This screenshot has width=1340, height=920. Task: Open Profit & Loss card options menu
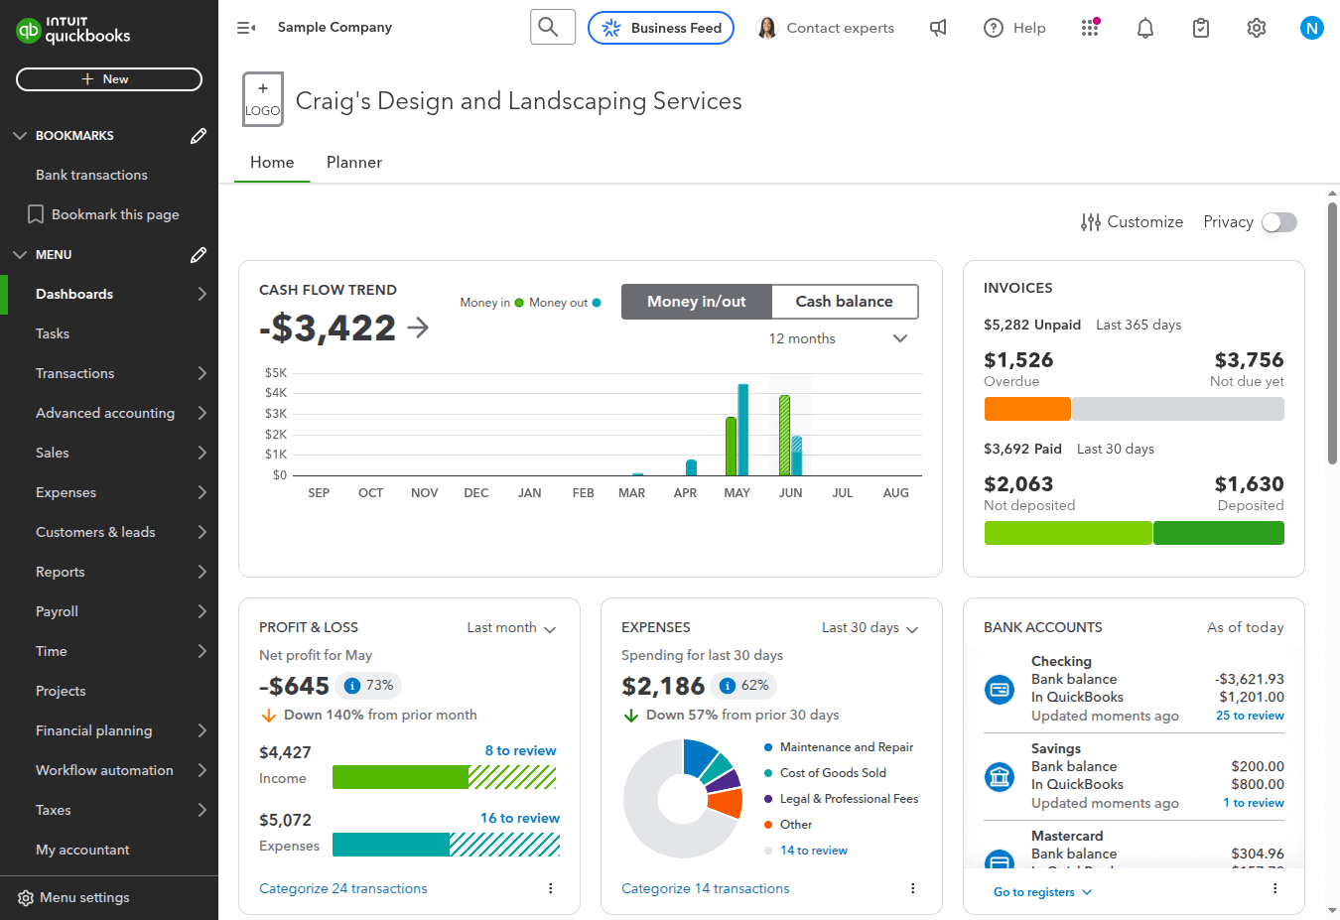[x=551, y=888]
